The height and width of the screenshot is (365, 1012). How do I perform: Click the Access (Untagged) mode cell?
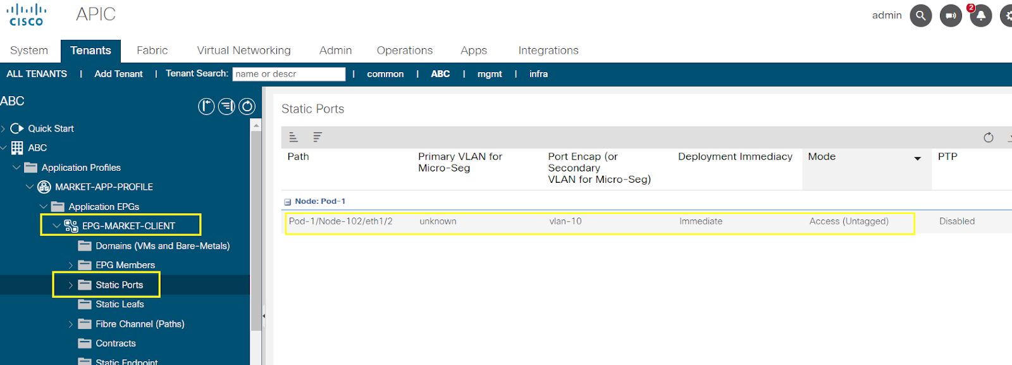point(849,221)
